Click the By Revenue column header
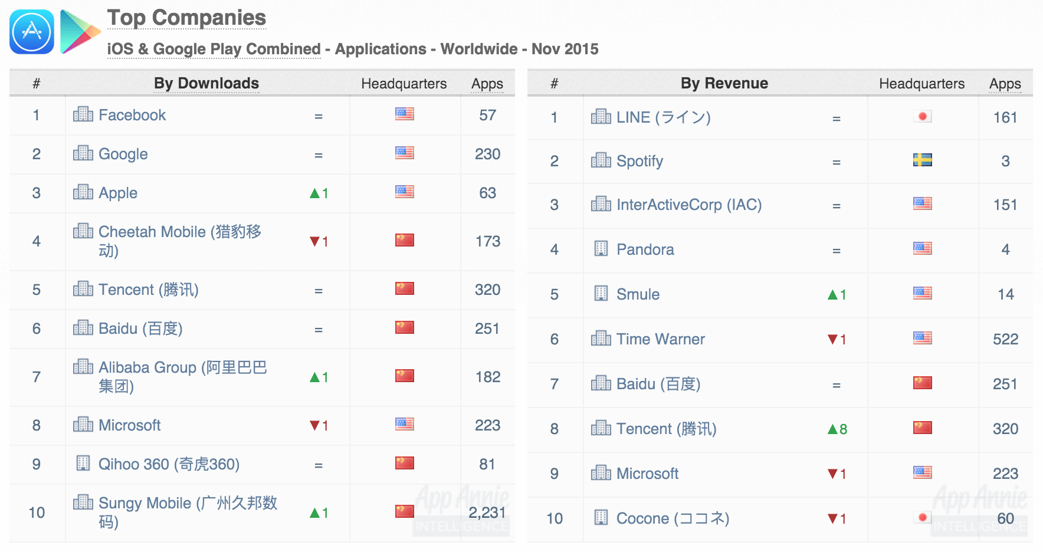 click(724, 83)
